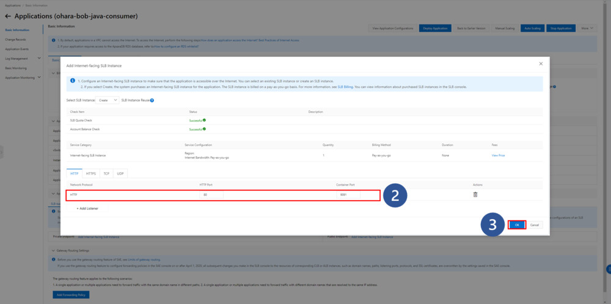Open the View Price link
Image resolution: width=611 pixels, height=304 pixels.
coord(498,156)
